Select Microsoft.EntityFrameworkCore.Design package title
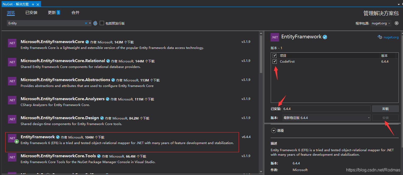Viewport: 403px width, 175px height. 60,118
